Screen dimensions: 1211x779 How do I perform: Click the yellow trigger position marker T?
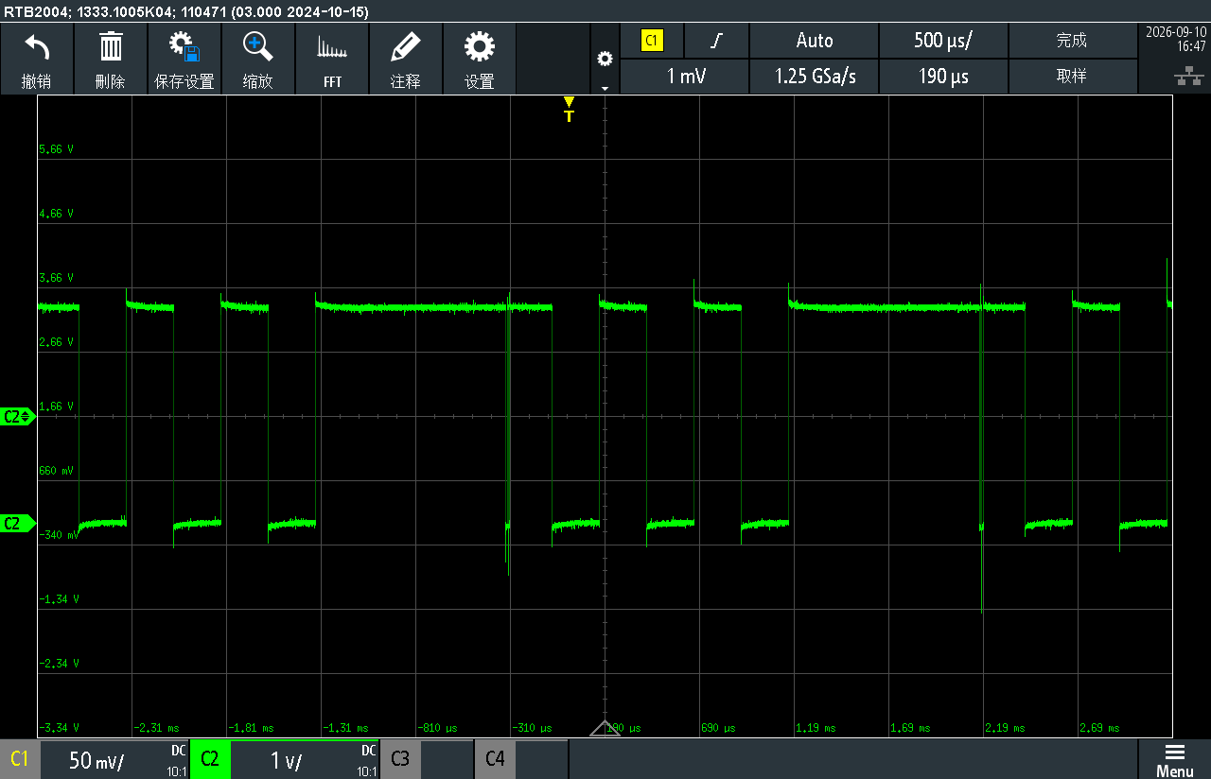(x=569, y=110)
